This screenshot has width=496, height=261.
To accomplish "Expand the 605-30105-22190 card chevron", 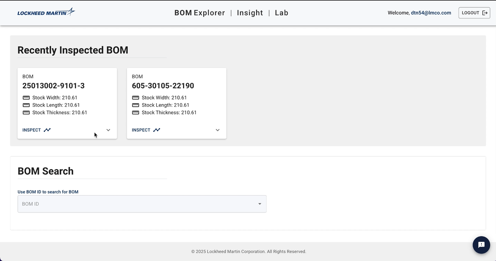I will pos(218,130).
